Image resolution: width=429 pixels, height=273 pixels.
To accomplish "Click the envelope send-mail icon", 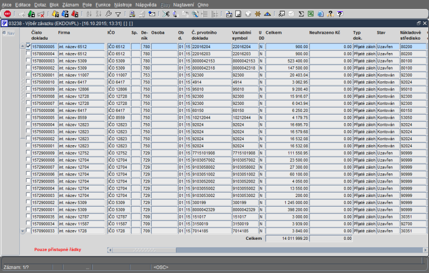I will click(152, 14).
